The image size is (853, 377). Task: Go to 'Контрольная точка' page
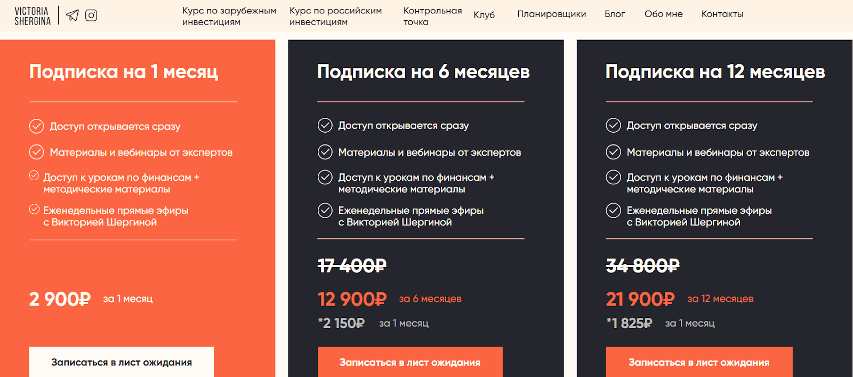(x=432, y=16)
